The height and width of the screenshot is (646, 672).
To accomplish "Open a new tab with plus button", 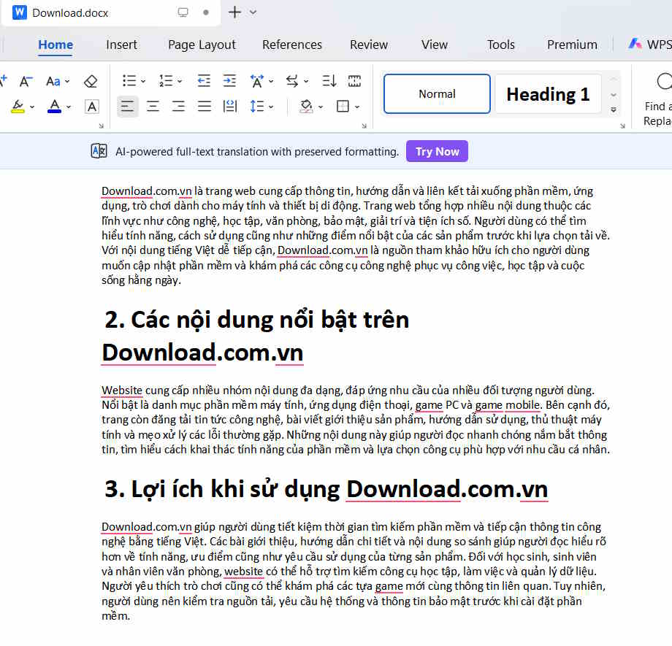I will pos(235,12).
